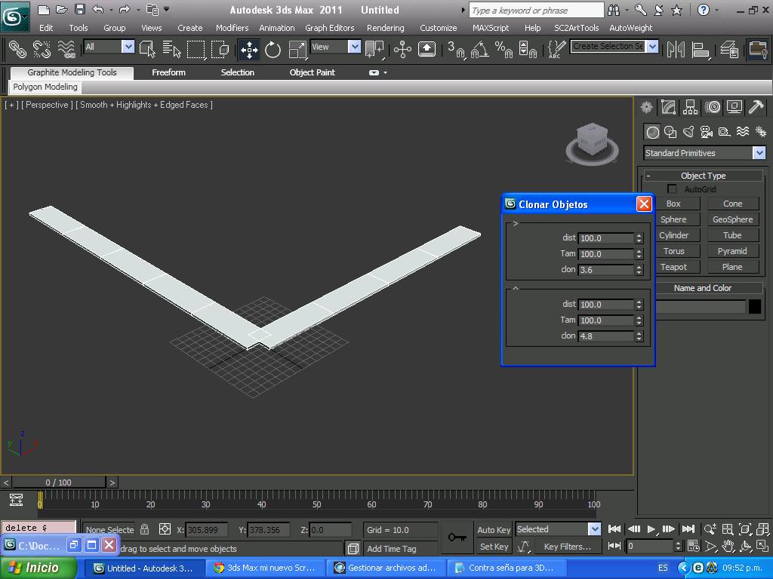
Task: Open the MAXScript menu
Action: tap(490, 28)
